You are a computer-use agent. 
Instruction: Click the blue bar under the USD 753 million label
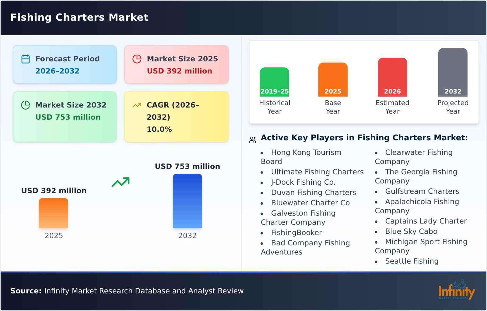(x=187, y=201)
